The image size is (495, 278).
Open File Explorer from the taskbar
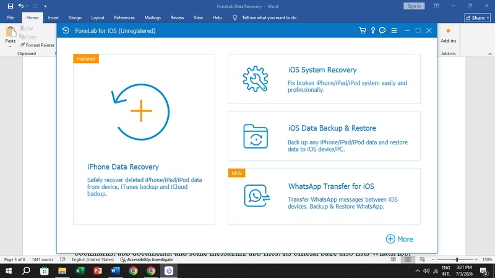tap(62, 271)
